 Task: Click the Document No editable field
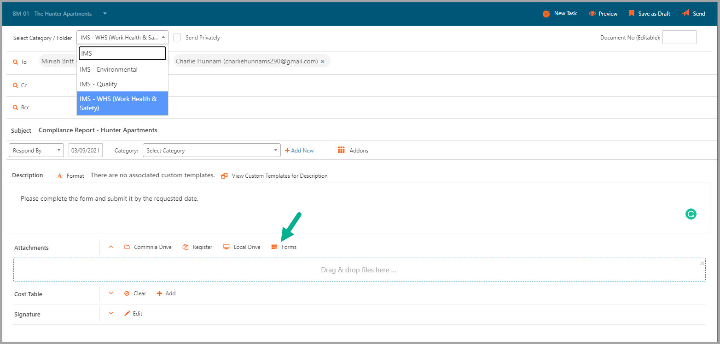pyautogui.click(x=679, y=37)
